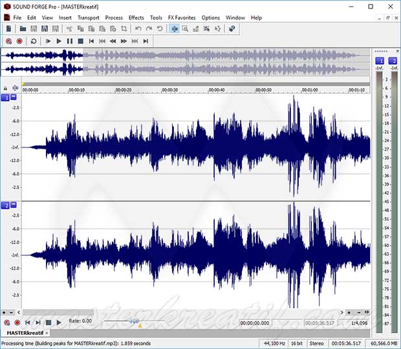Arm and record using top transport icon
Screen dimensions: 401x349
coord(8,41)
